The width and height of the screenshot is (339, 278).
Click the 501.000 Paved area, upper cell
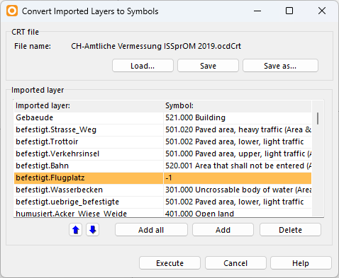tap(238, 154)
